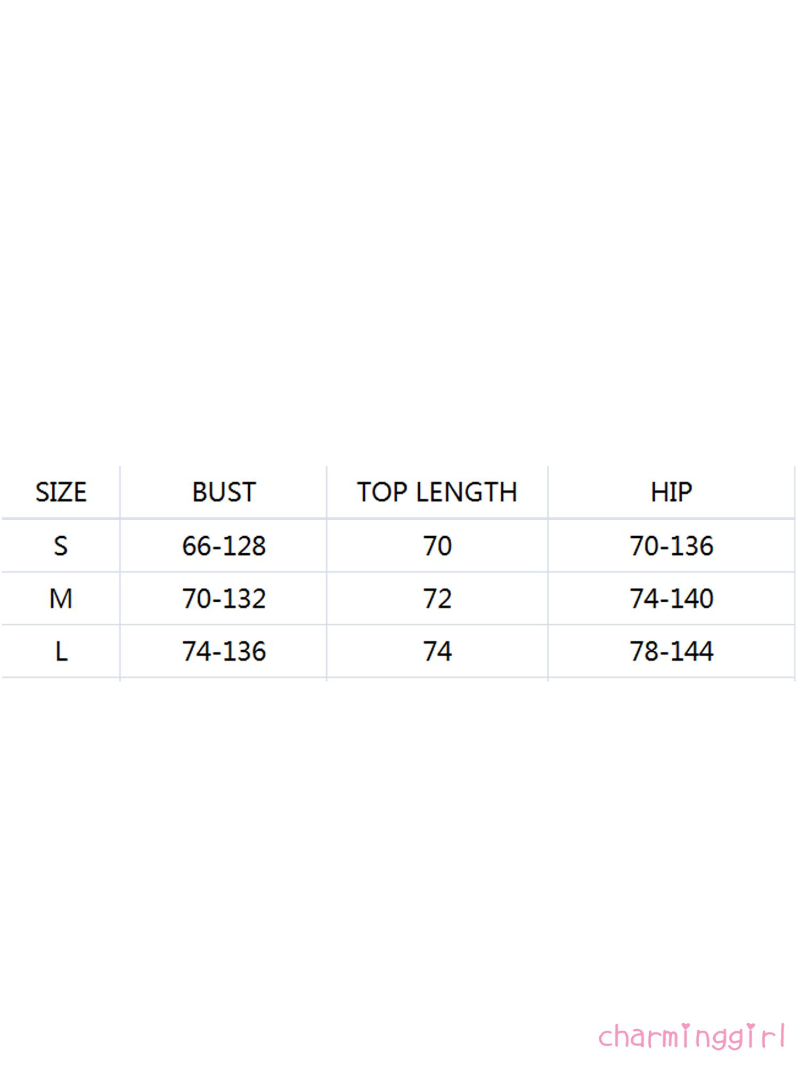This screenshot has height=1066, width=799.
Task: Click the top length value 70
Action: [x=437, y=546]
